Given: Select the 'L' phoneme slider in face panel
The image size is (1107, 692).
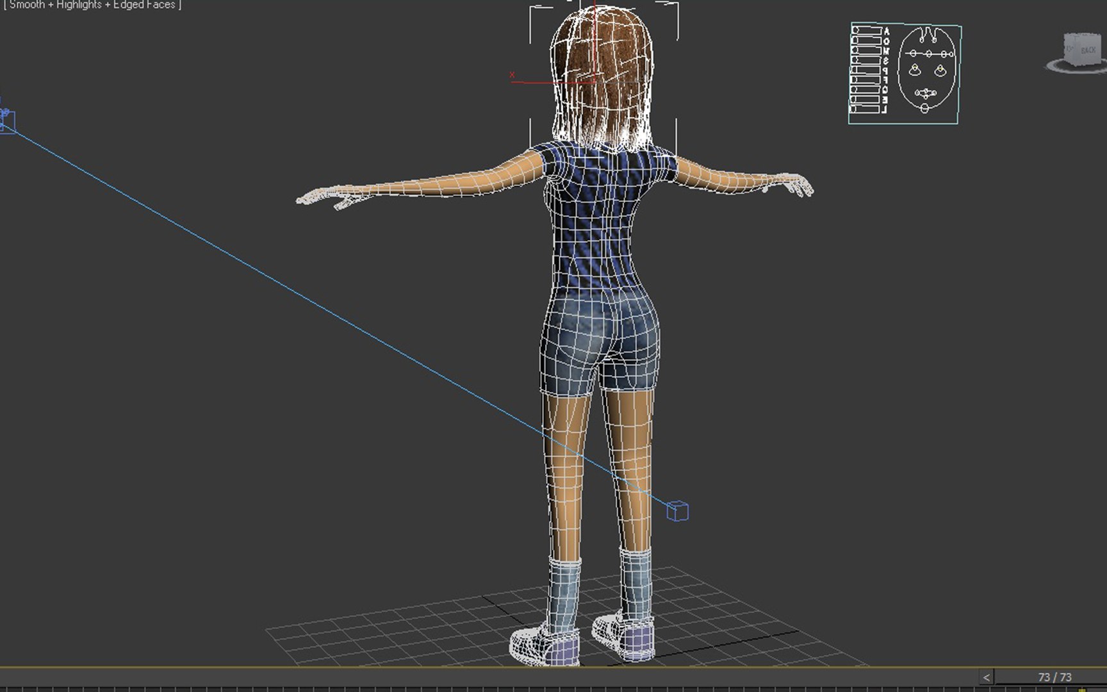Looking at the screenshot, I should coord(865,110).
